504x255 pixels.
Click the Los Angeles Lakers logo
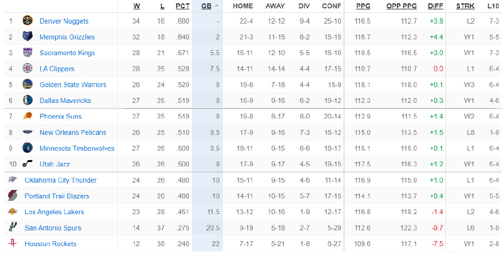(x=12, y=212)
